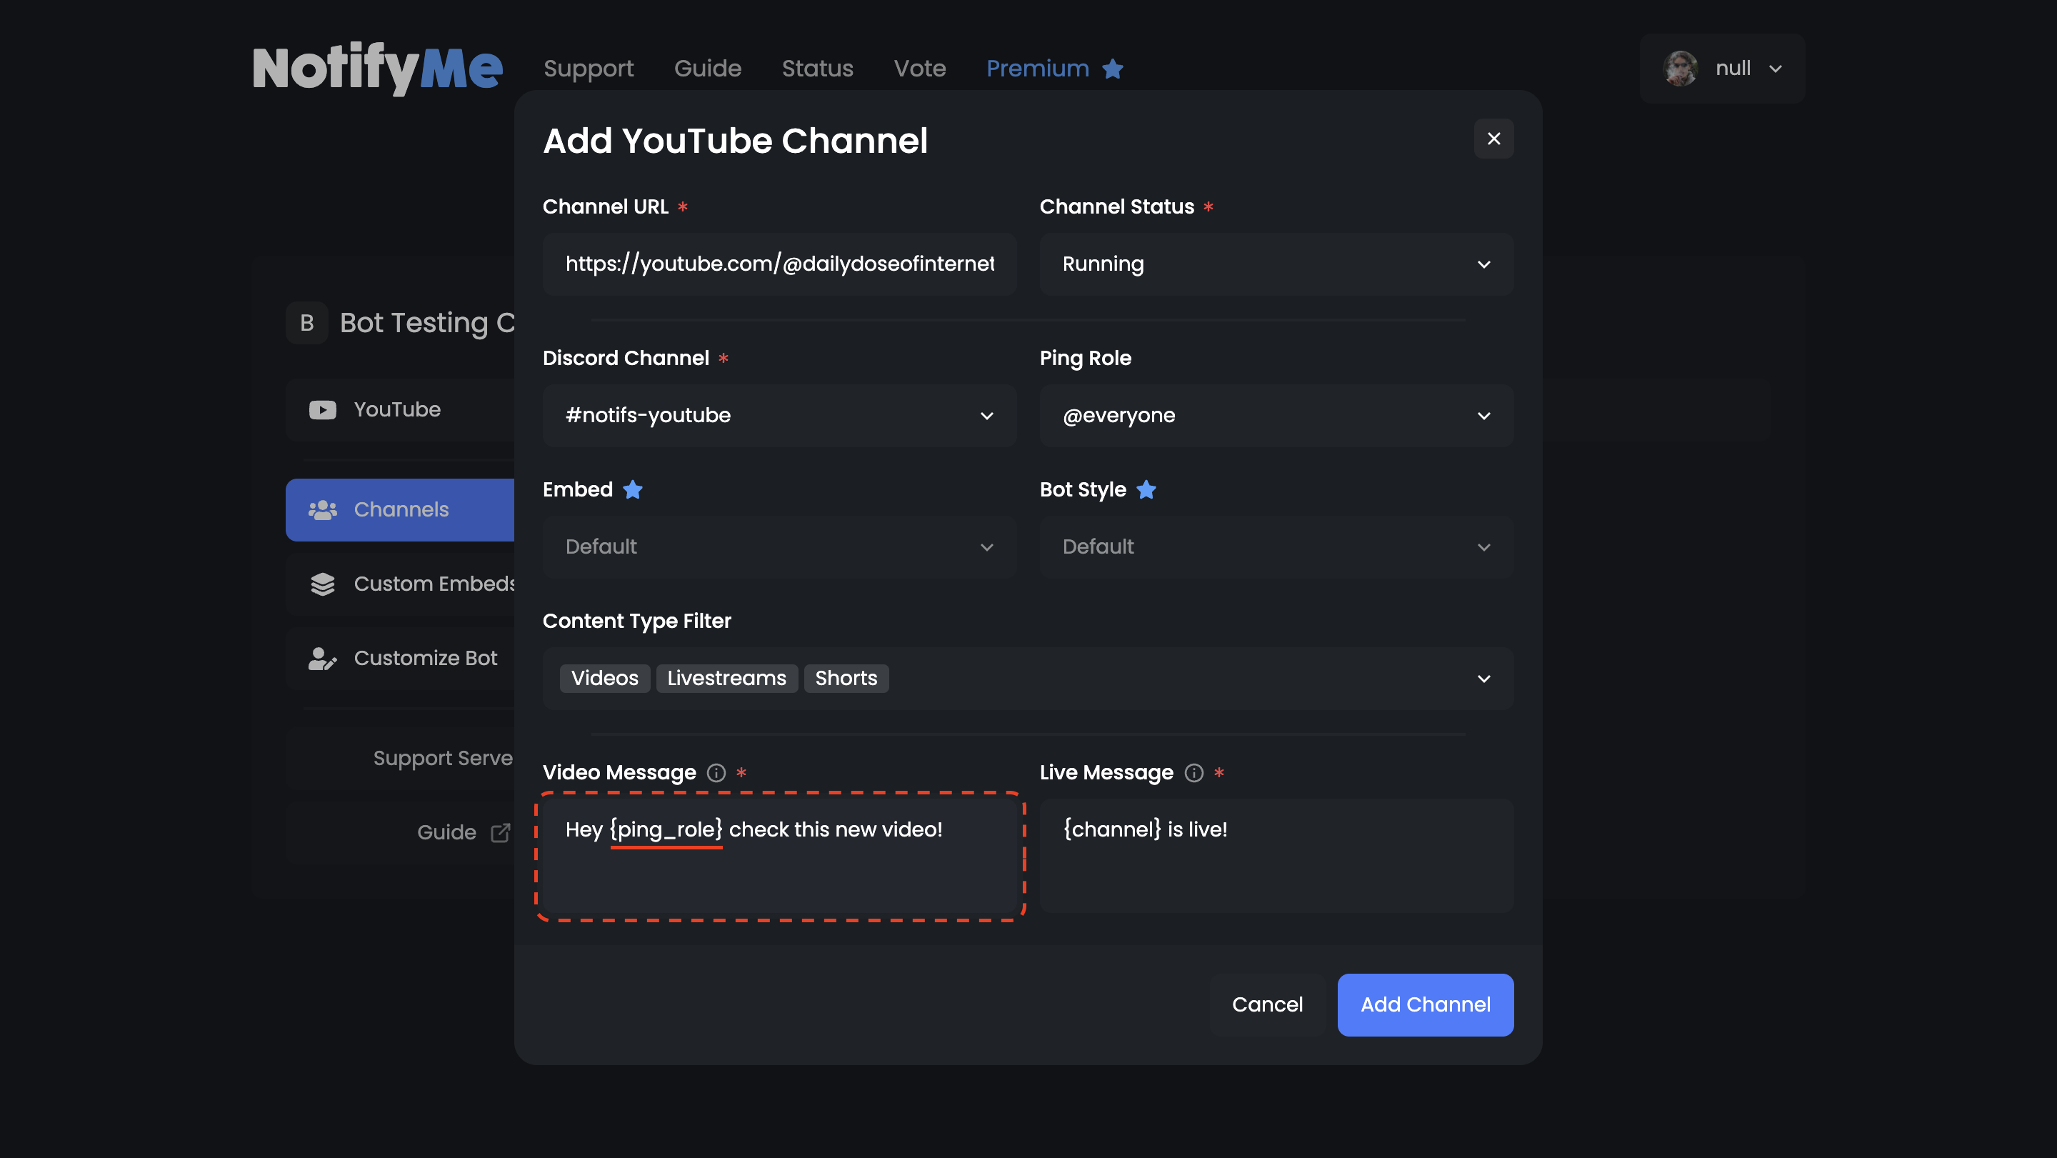The width and height of the screenshot is (2057, 1158).
Task: Click the Cancel button
Action: point(1266,1004)
